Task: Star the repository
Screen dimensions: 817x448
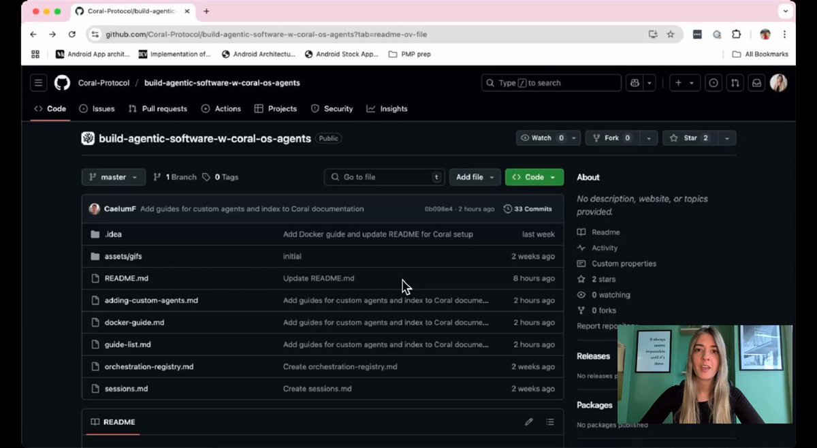Action: (690, 138)
